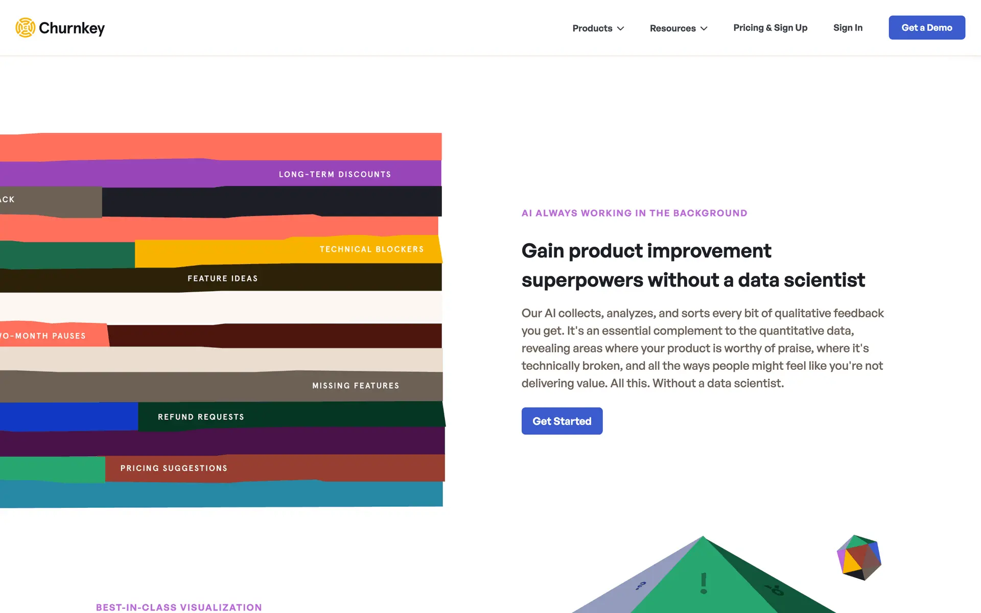Go to Pricing & Sign Up page
The height and width of the screenshot is (613, 981).
pyautogui.click(x=770, y=28)
